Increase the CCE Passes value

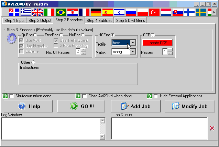pos(170,50)
